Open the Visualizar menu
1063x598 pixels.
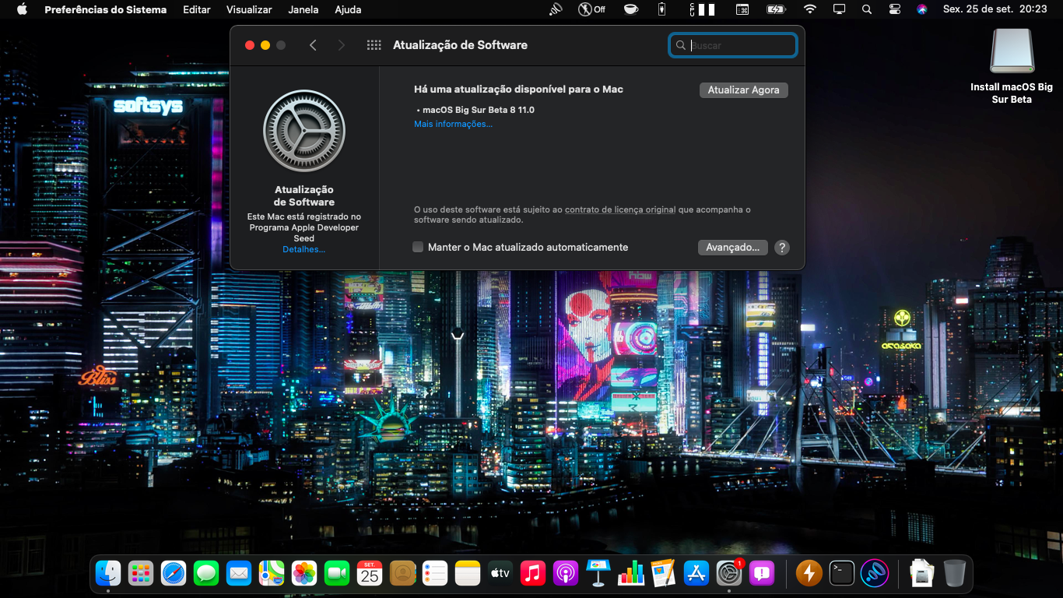click(x=249, y=9)
